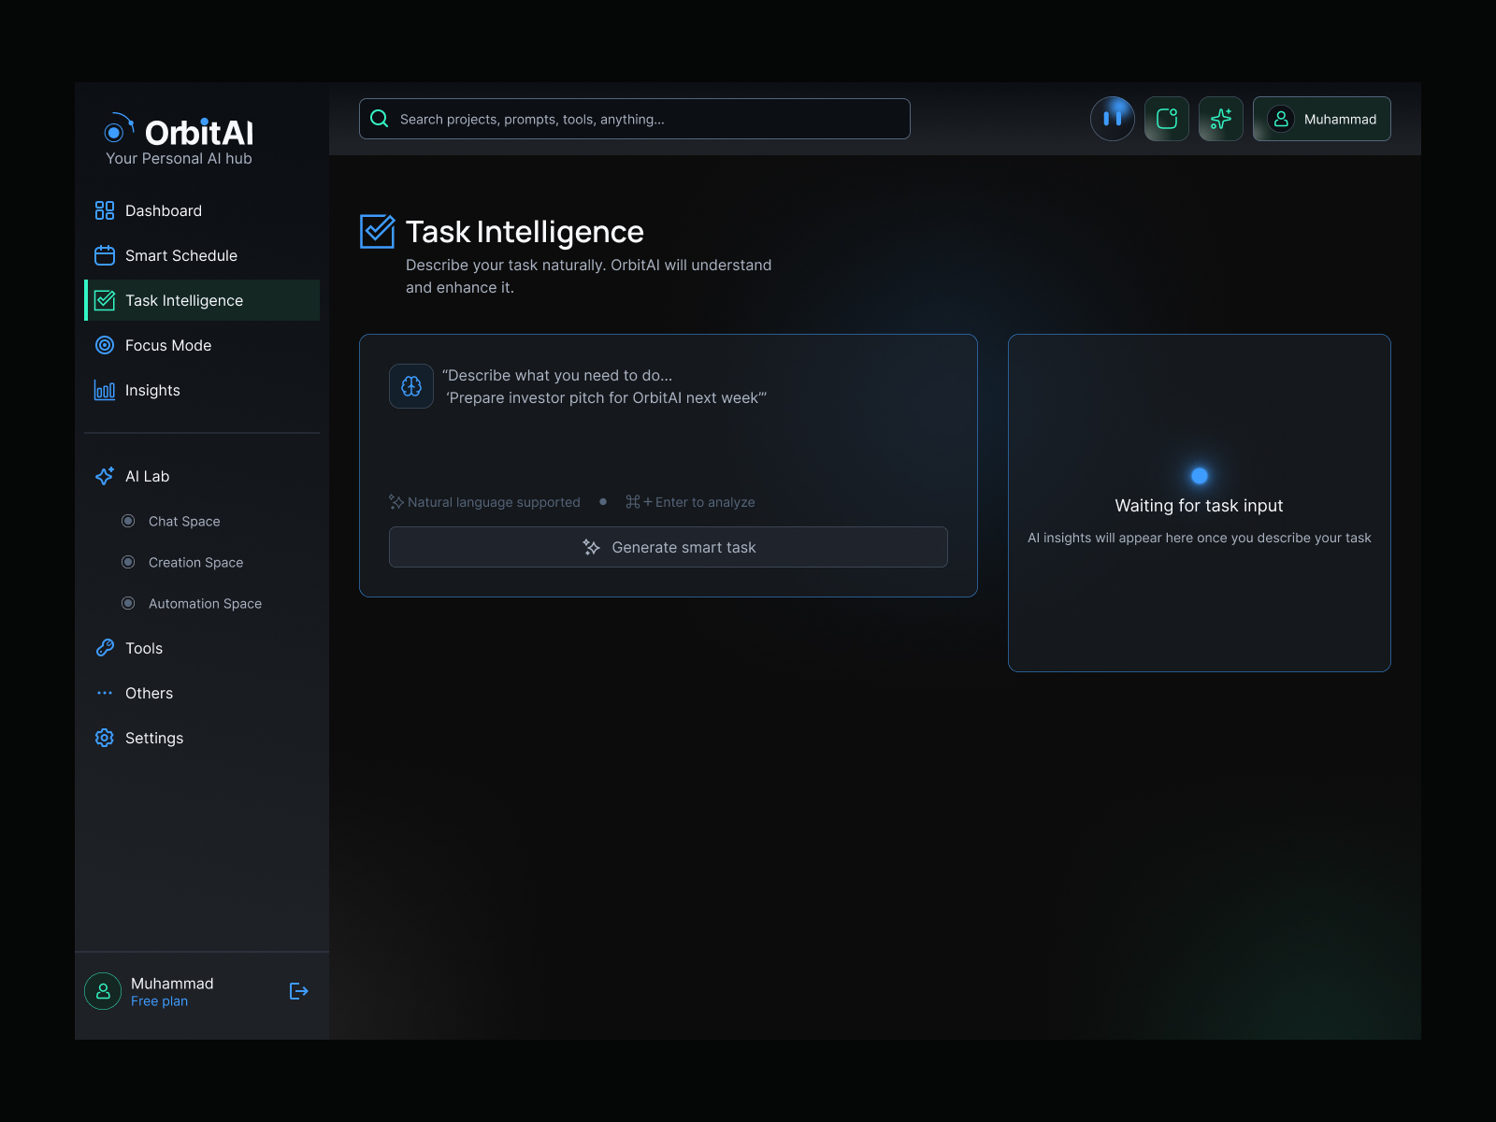Open the Tools section in the sidebar
The image size is (1496, 1122).
pyautogui.click(x=144, y=648)
